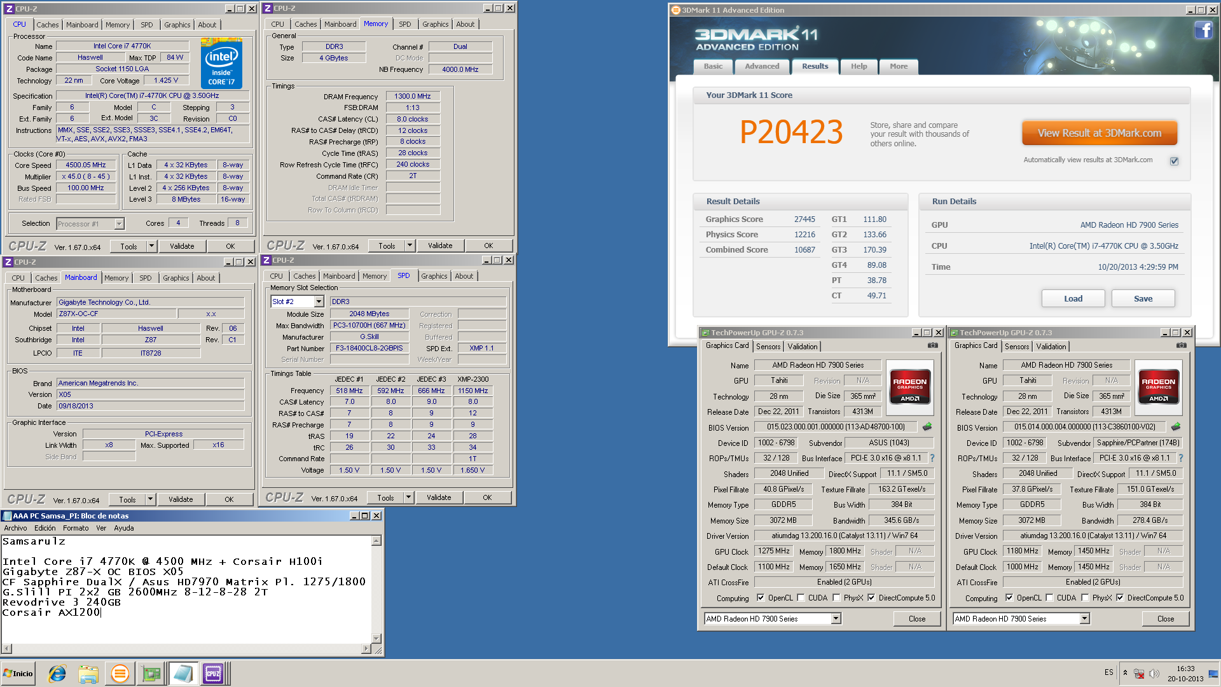Open the volume speaker tray icon

coord(1154,674)
